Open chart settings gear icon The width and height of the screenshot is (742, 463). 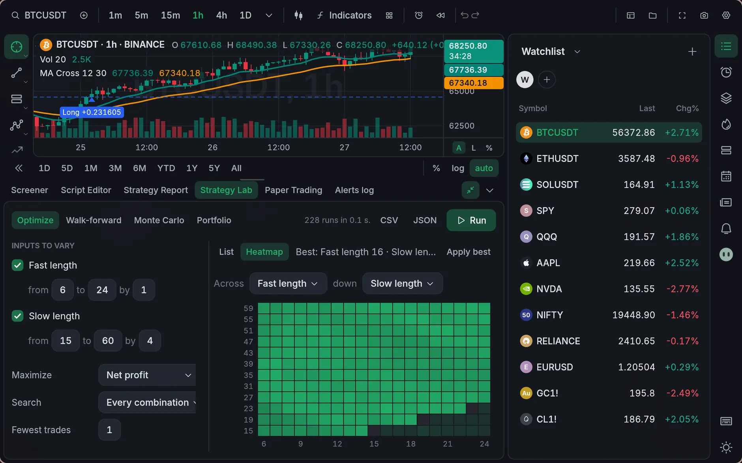pos(726,15)
